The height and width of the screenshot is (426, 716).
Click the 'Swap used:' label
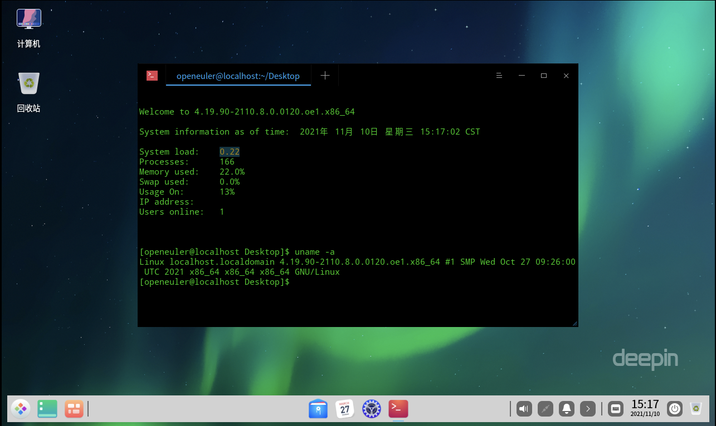(x=164, y=182)
